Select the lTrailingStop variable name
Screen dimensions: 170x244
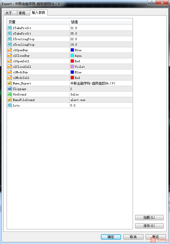coord(24,39)
